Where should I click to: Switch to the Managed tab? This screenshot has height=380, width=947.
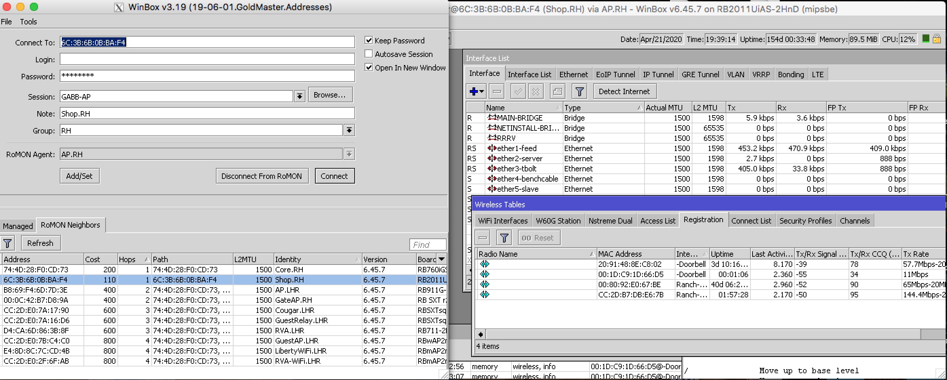[18, 226]
